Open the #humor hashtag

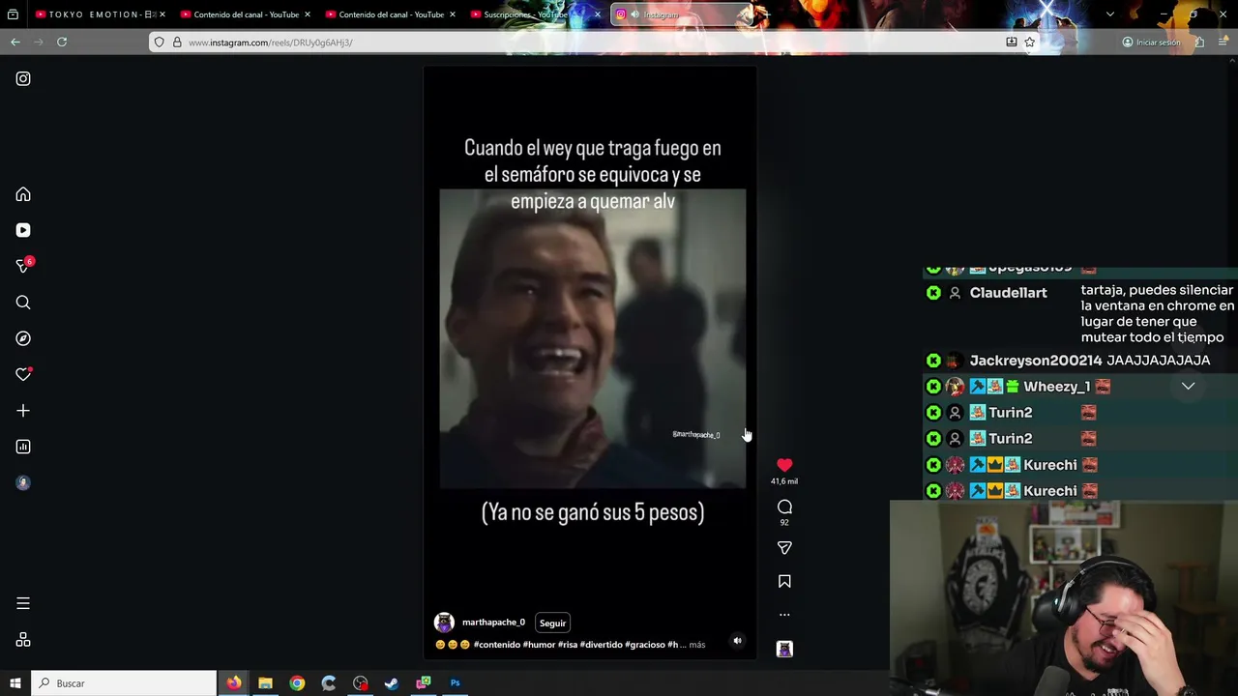pos(539,645)
